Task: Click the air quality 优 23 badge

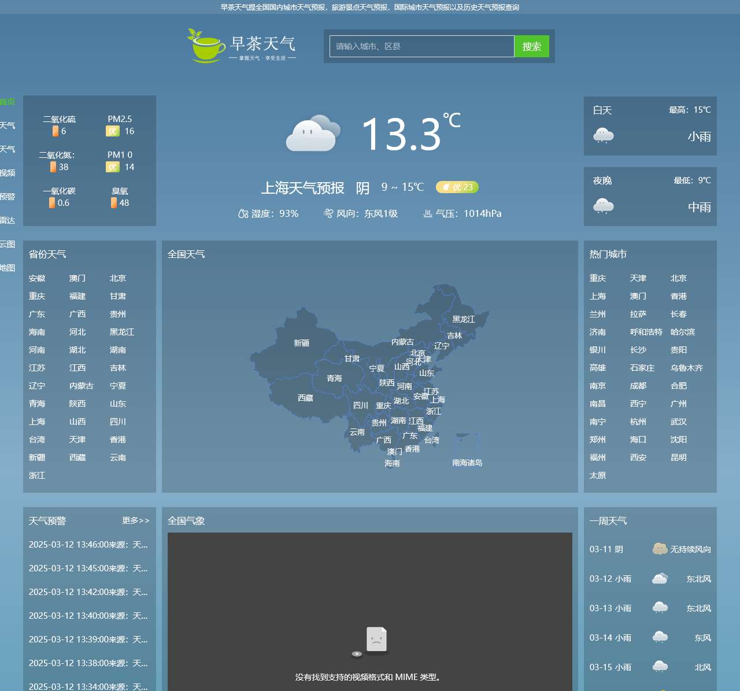Action: click(457, 187)
